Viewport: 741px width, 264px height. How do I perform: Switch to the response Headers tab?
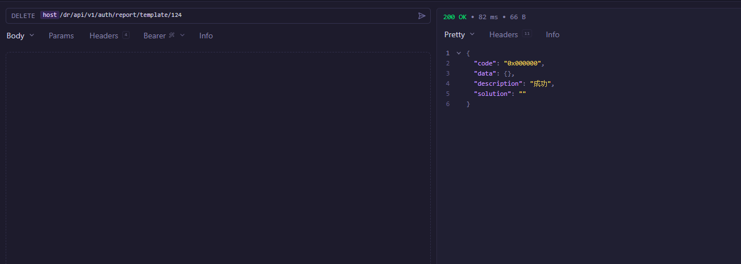point(503,34)
